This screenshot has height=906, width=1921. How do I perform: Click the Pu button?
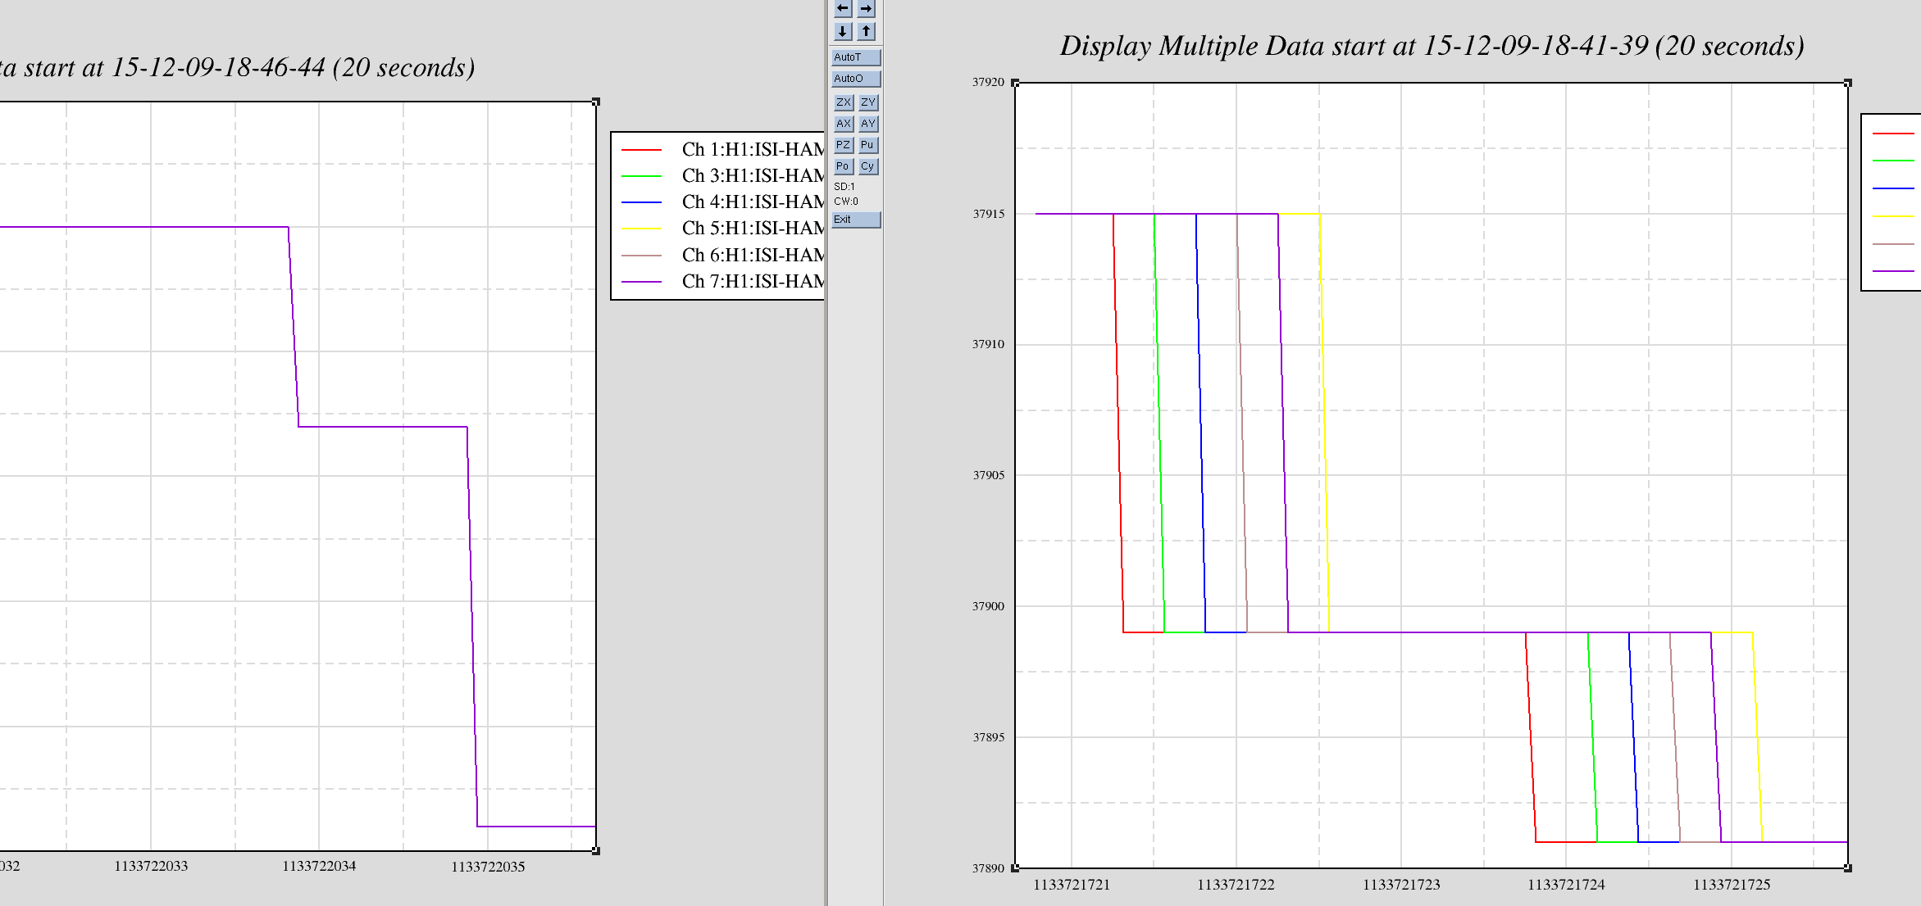[x=868, y=145]
